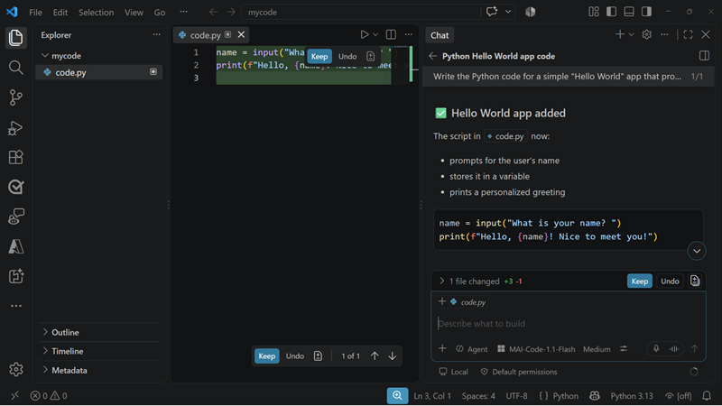Go back to chat sessions list
Screen dimensions: 722x406
(432, 56)
